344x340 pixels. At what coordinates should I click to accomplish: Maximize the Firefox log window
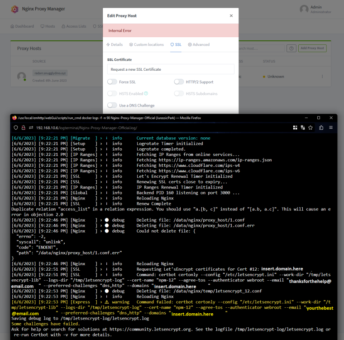pos(319,118)
